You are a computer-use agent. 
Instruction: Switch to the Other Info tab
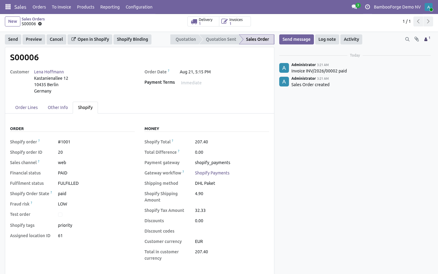click(x=58, y=107)
